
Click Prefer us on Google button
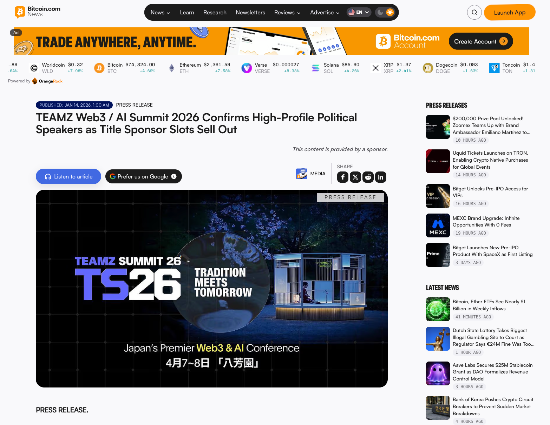pyautogui.click(x=144, y=176)
